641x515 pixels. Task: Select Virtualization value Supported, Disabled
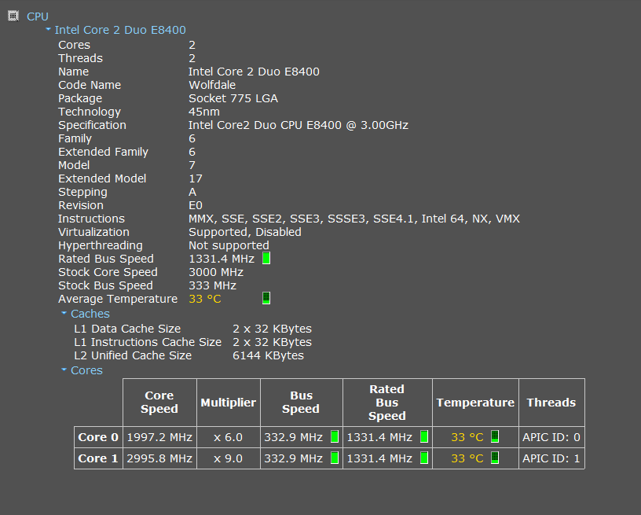tap(245, 233)
